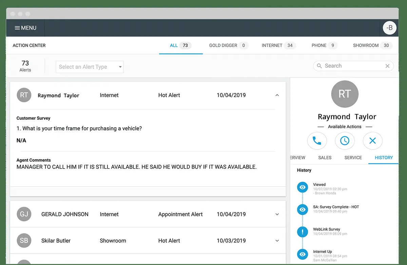The width and height of the screenshot is (407, 265).
Task: Click the Internet Up eye icon
Action: click(302, 254)
